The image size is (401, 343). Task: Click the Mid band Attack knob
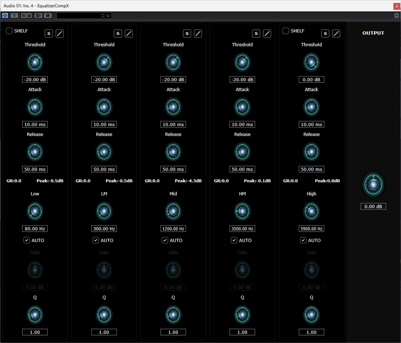(173, 107)
